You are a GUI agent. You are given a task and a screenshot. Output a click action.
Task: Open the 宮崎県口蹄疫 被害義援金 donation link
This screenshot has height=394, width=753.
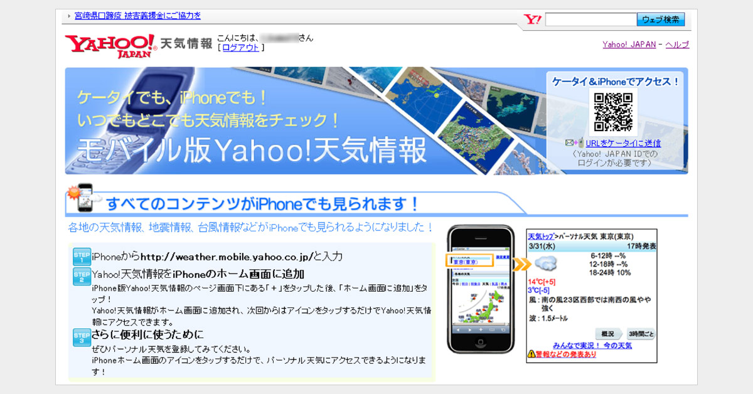[x=137, y=16]
